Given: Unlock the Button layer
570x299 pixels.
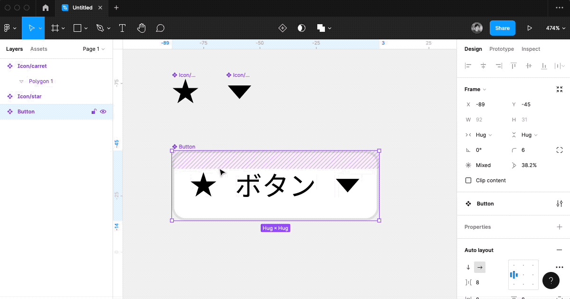Looking at the screenshot, I should [x=94, y=111].
